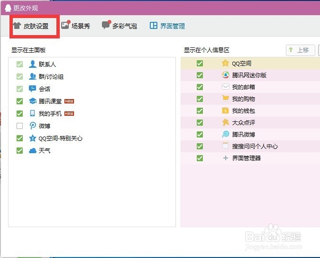This screenshot has height=258, width=320.
Task: Uncheck the 我的购物 checkbox
Action: [x=200, y=99]
